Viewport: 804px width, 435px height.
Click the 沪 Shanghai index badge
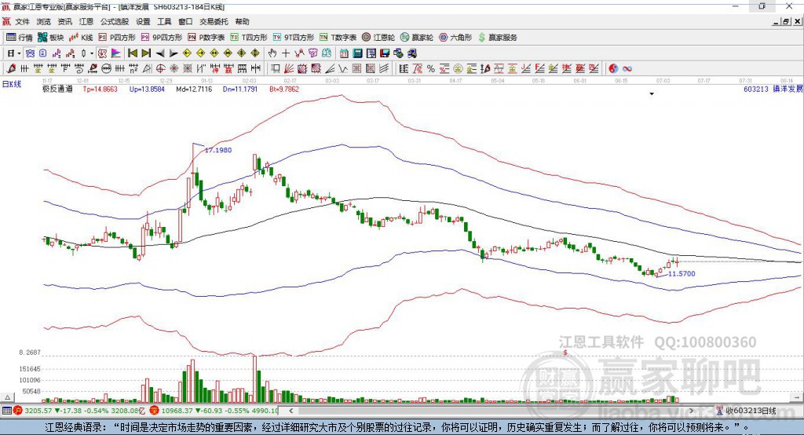[x=18, y=411]
